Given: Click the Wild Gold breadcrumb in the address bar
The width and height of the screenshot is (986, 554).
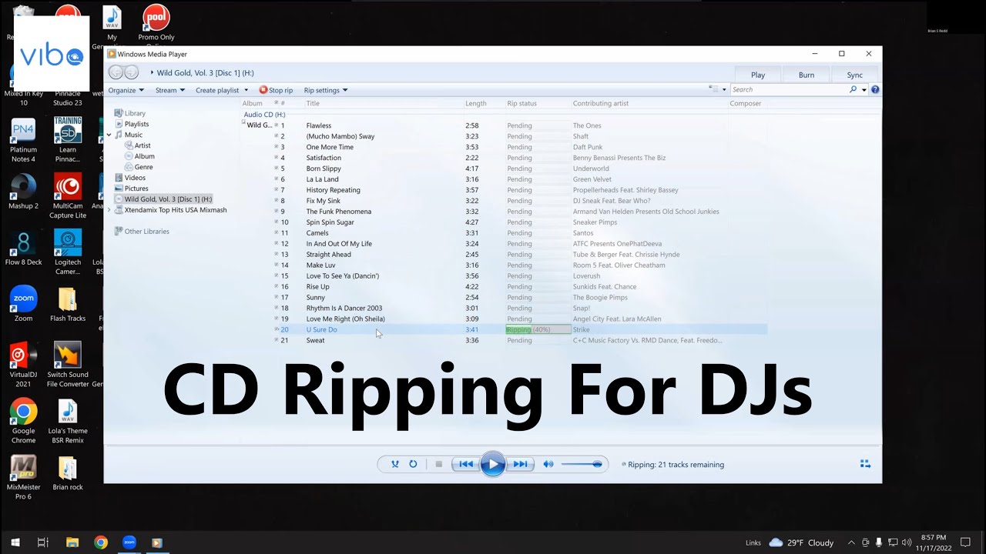Looking at the screenshot, I should [x=205, y=73].
